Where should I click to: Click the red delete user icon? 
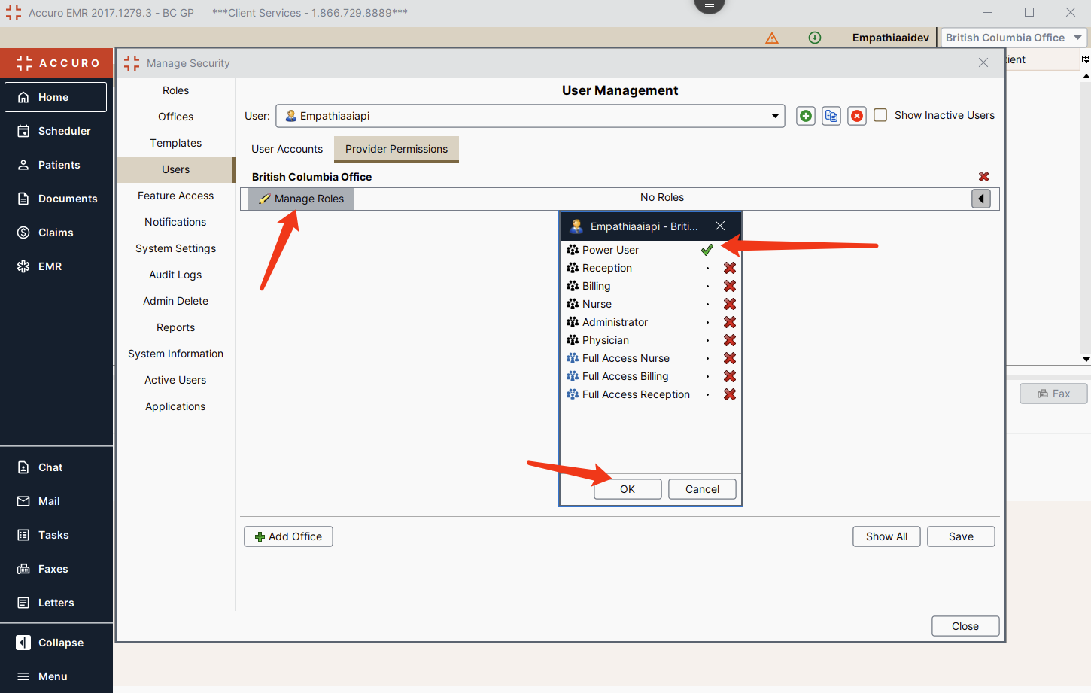[x=857, y=116]
